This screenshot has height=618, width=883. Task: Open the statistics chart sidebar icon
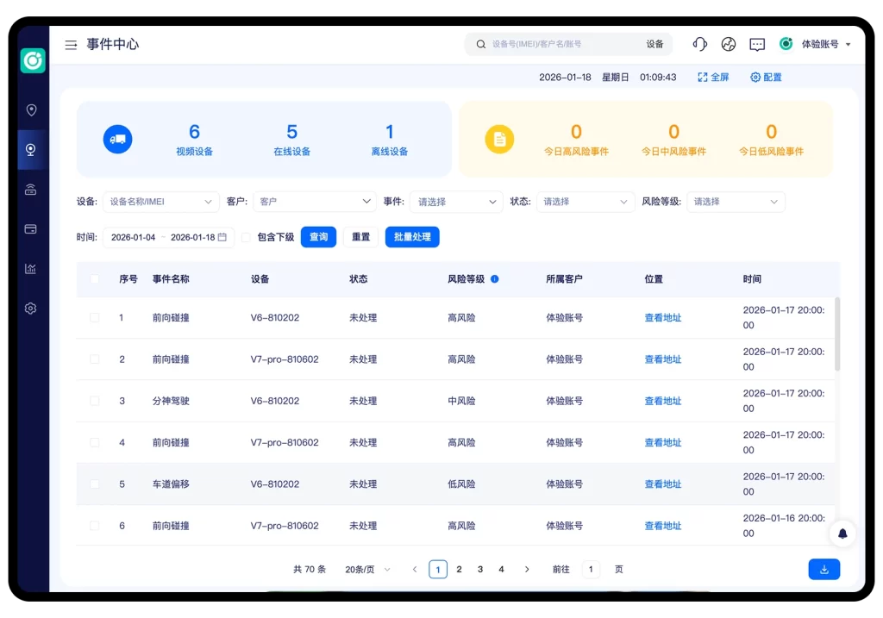tap(31, 269)
